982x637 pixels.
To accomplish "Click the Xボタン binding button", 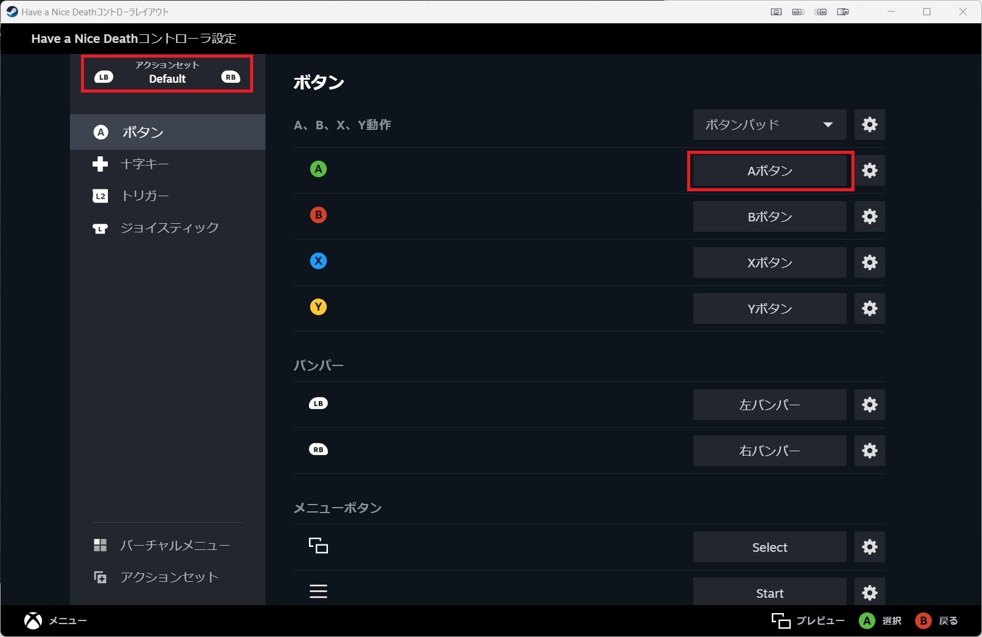I will click(769, 262).
